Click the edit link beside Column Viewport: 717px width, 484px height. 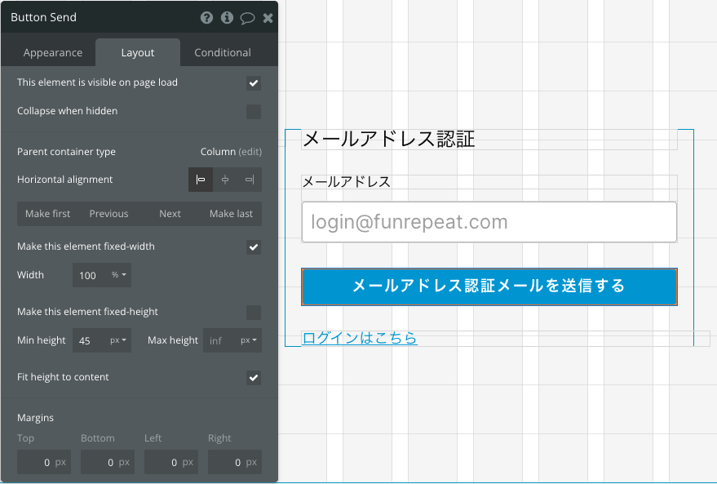point(250,152)
